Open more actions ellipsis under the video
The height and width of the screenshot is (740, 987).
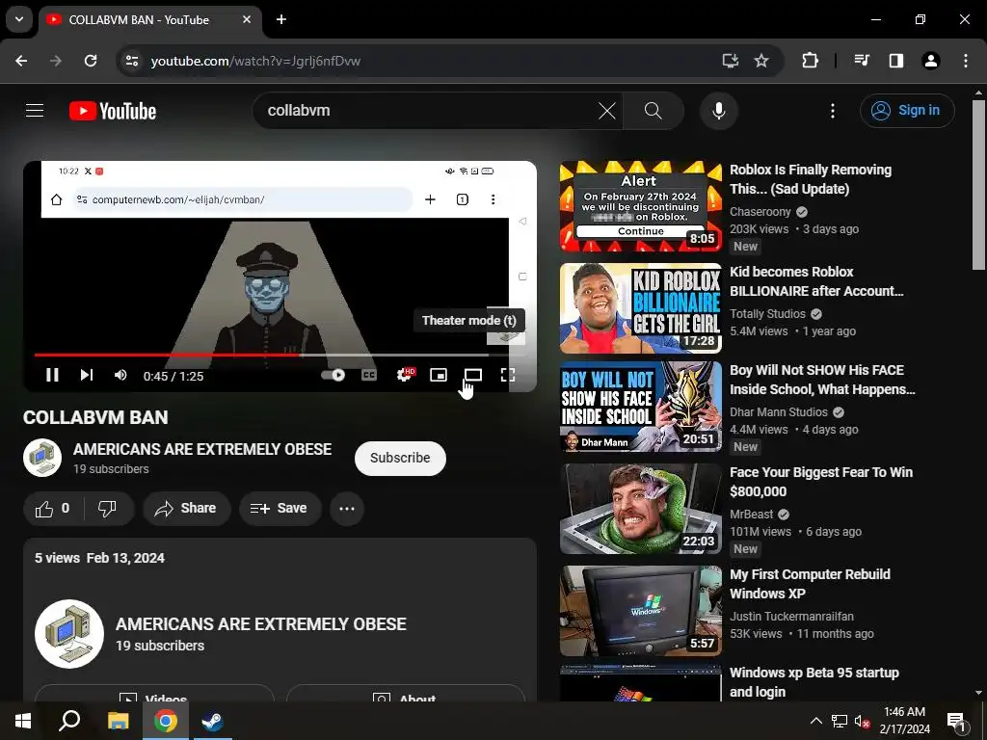[347, 509]
